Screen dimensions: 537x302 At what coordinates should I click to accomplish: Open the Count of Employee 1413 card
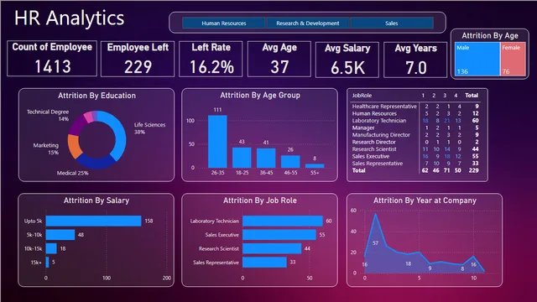point(52,58)
